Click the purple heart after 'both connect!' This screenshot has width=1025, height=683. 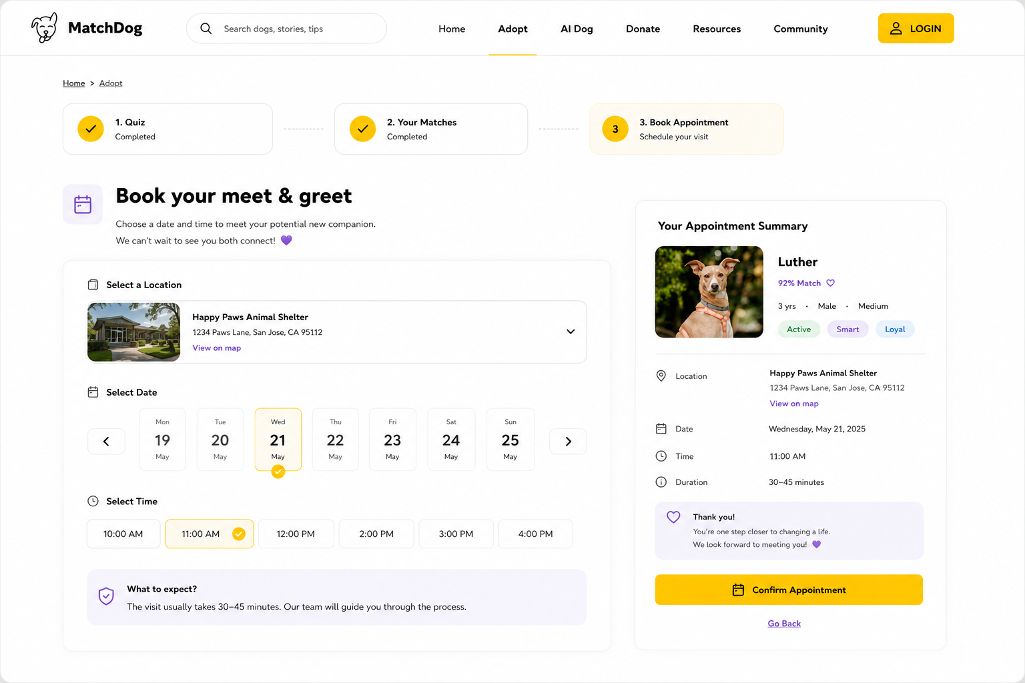pos(286,240)
